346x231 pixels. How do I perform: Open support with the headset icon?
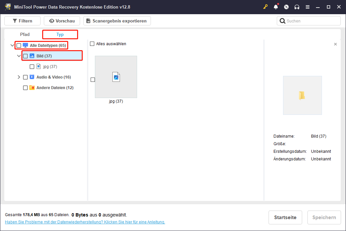[297, 7]
